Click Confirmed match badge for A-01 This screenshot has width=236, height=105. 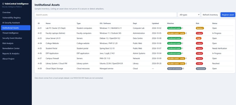(x=174, y=28)
